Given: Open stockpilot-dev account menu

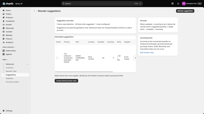Looking at the screenshot, I should click(x=192, y=4).
